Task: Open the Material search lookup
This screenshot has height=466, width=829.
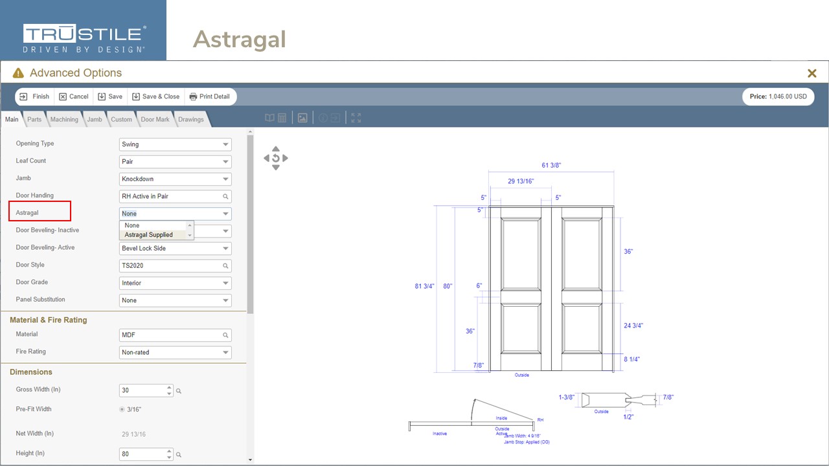Action: (225, 335)
